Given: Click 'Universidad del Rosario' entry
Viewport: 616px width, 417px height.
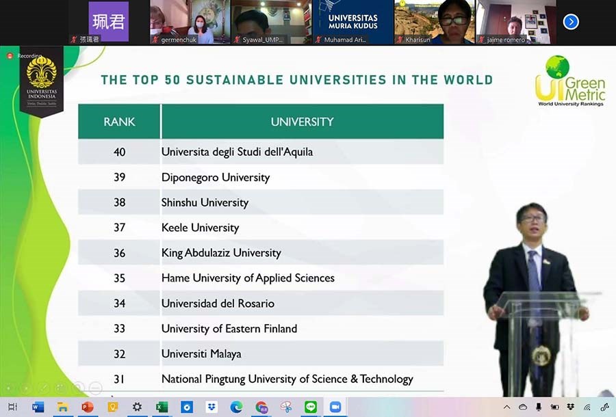Looking at the screenshot, I should coord(218,304).
